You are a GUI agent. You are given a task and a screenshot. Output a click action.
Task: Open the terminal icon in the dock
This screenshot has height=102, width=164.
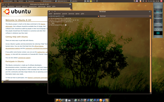pyautogui.click(x=63, y=100)
